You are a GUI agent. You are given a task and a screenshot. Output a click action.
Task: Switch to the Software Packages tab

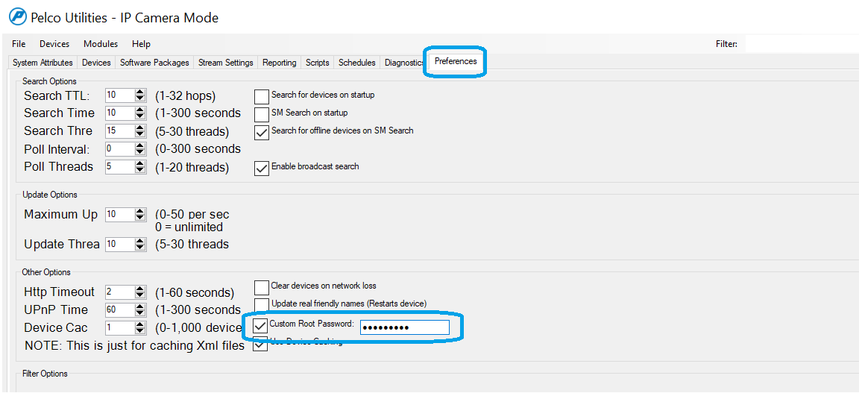tap(154, 63)
